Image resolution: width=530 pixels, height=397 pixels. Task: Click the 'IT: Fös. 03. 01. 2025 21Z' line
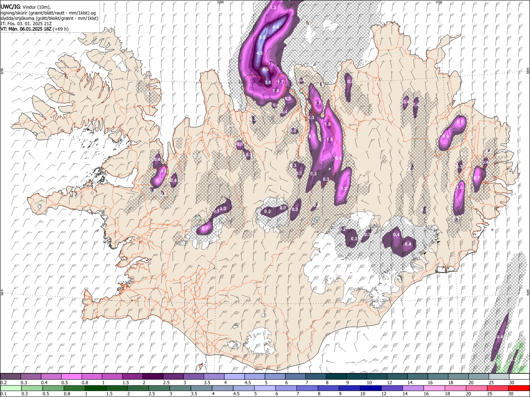(26, 24)
